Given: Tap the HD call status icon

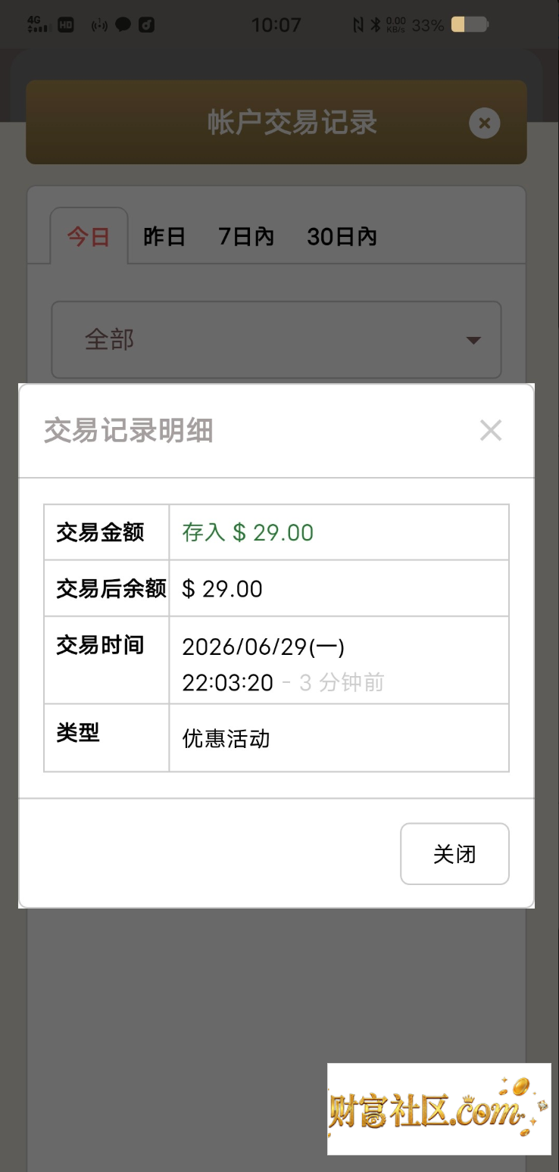Looking at the screenshot, I should coord(66,25).
